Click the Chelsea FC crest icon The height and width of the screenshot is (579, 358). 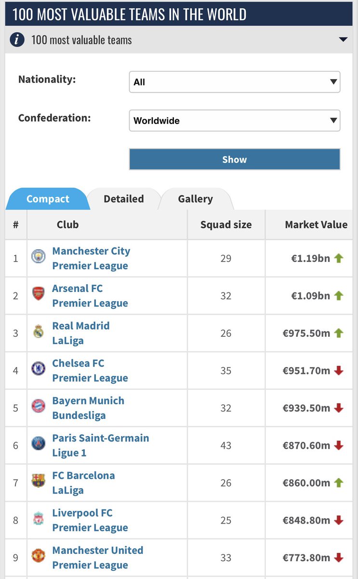click(38, 369)
